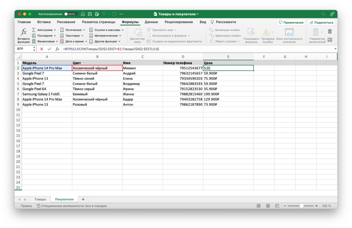The image size is (352, 228).
Task: Open the Home icon in title bar
Action: [x=83, y=14]
